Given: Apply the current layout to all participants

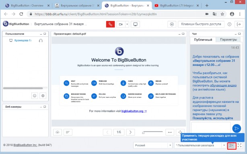Looking at the screenshot, I should [232, 146].
